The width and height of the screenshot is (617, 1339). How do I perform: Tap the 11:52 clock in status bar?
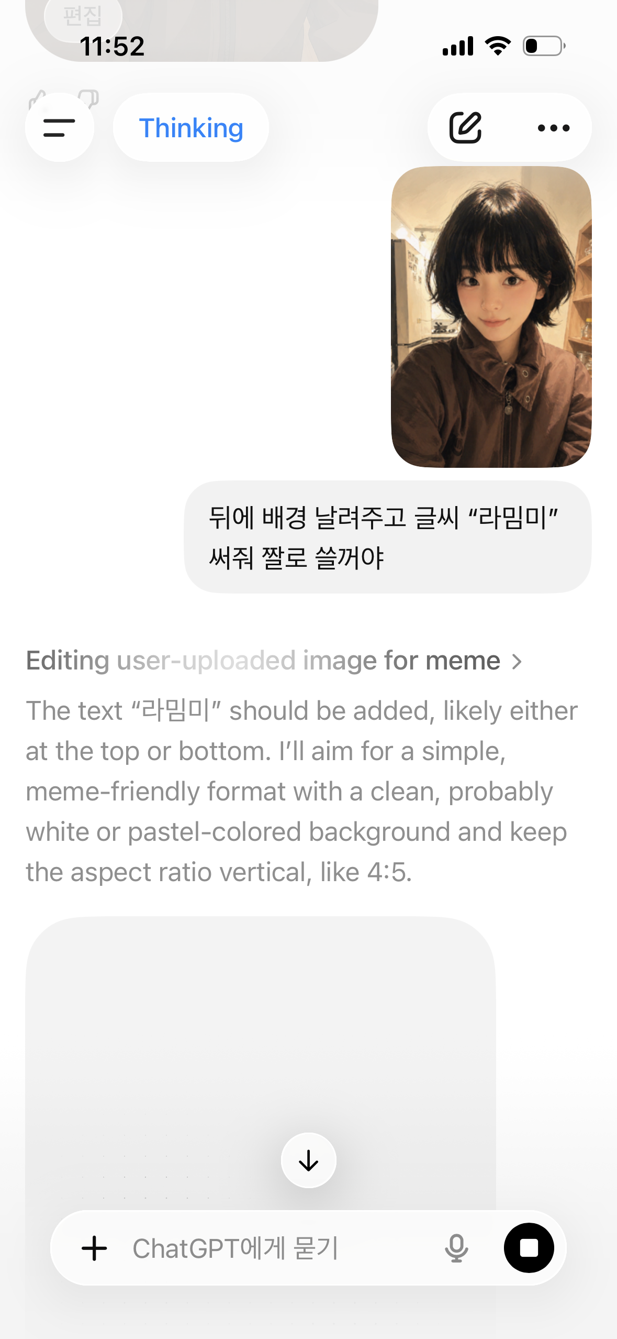(112, 46)
